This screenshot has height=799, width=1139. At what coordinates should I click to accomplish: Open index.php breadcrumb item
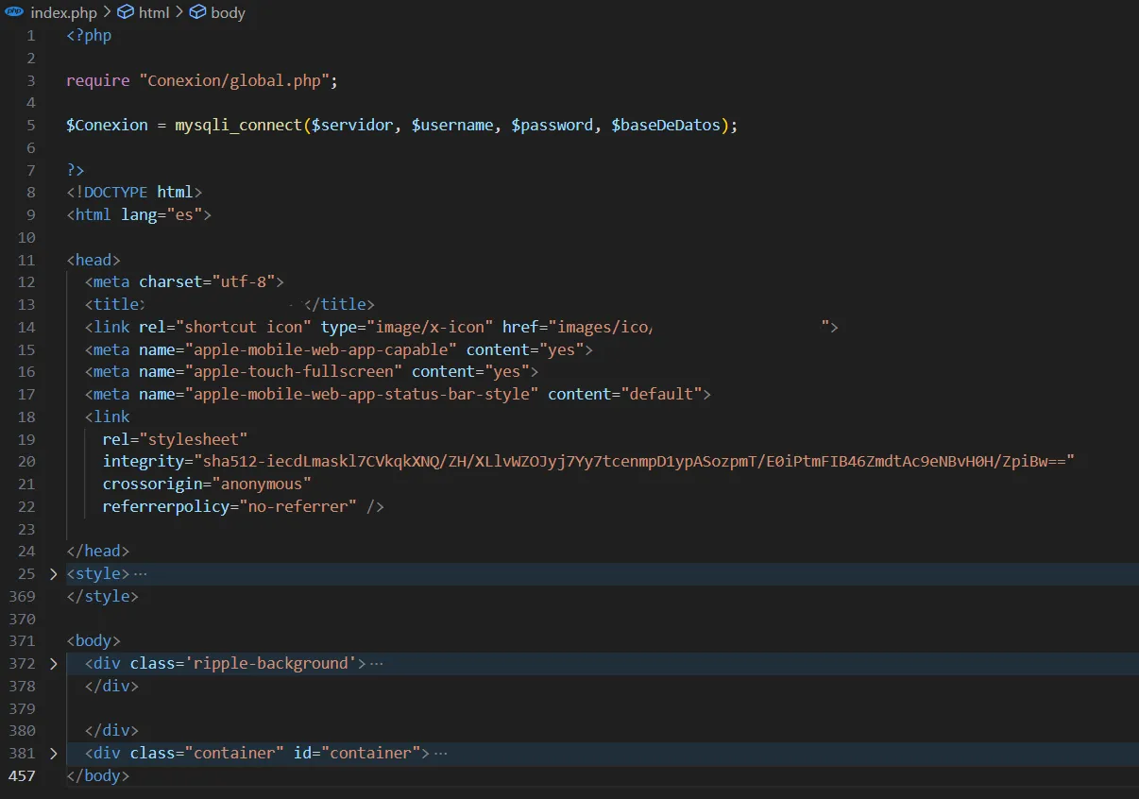point(63,12)
